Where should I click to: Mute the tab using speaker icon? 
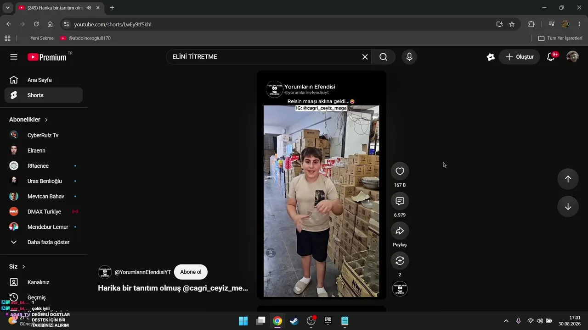[89, 8]
